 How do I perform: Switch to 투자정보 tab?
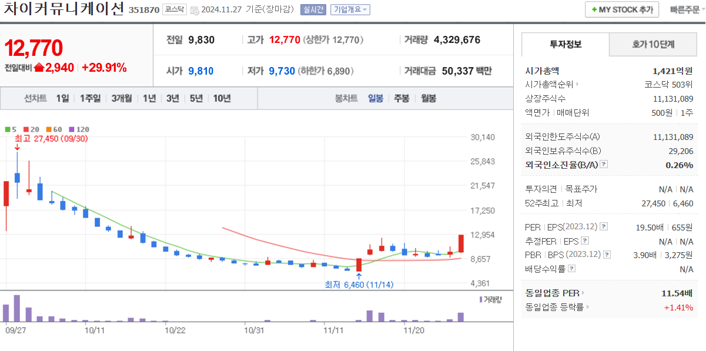coord(565,44)
